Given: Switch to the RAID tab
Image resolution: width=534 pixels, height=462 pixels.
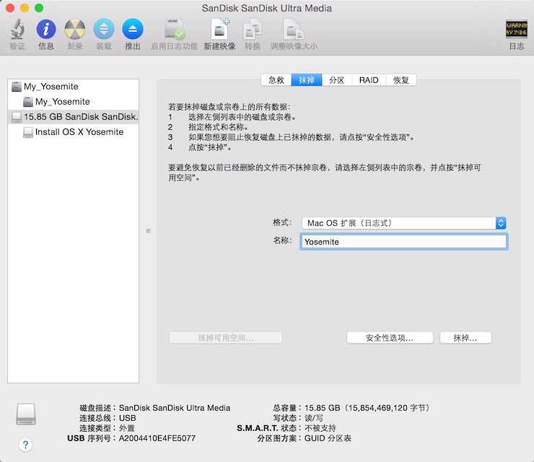Looking at the screenshot, I should tap(369, 80).
